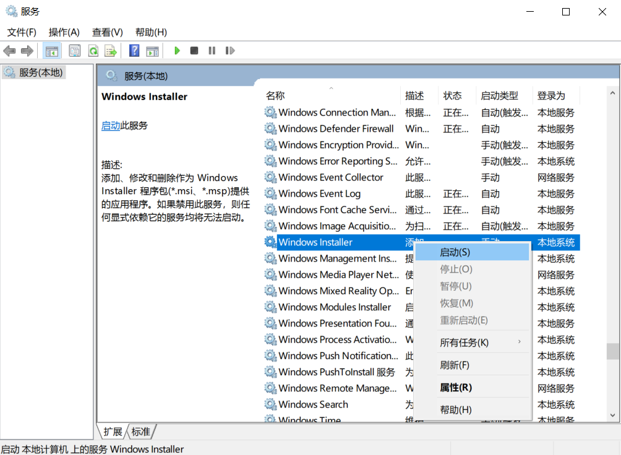Click the Stop service square icon
This screenshot has width=621, height=455.
pyautogui.click(x=194, y=51)
